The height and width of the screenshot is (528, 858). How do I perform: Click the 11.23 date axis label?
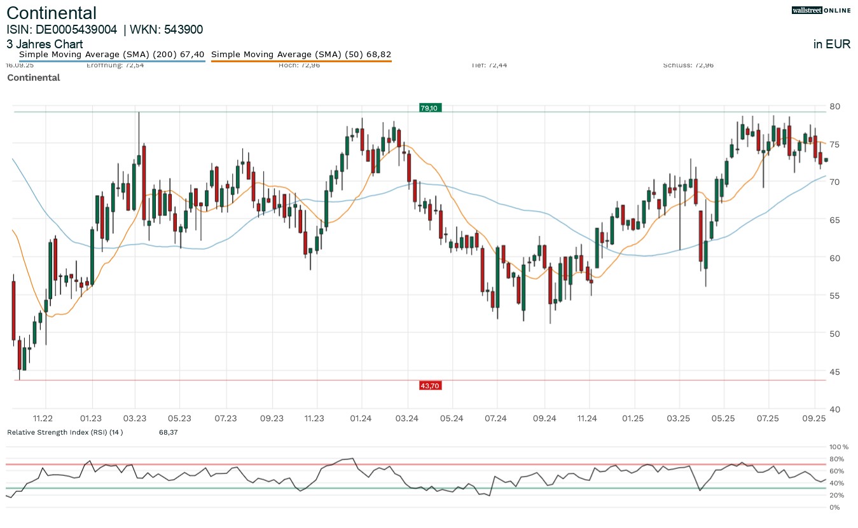coord(314,418)
